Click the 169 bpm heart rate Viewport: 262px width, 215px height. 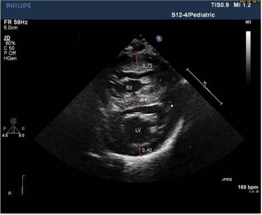[248, 187]
